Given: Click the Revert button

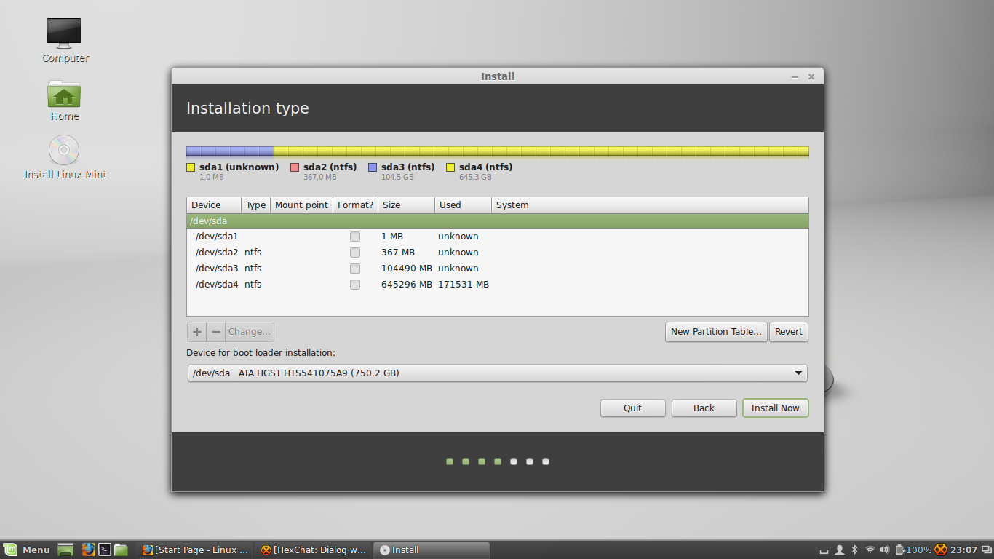Looking at the screenshot, I should pyautogui.click(x=788, y=332).
